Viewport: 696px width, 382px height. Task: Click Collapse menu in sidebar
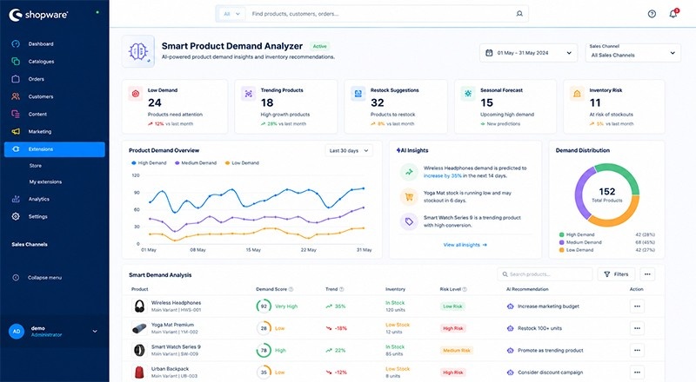[37, 278]
